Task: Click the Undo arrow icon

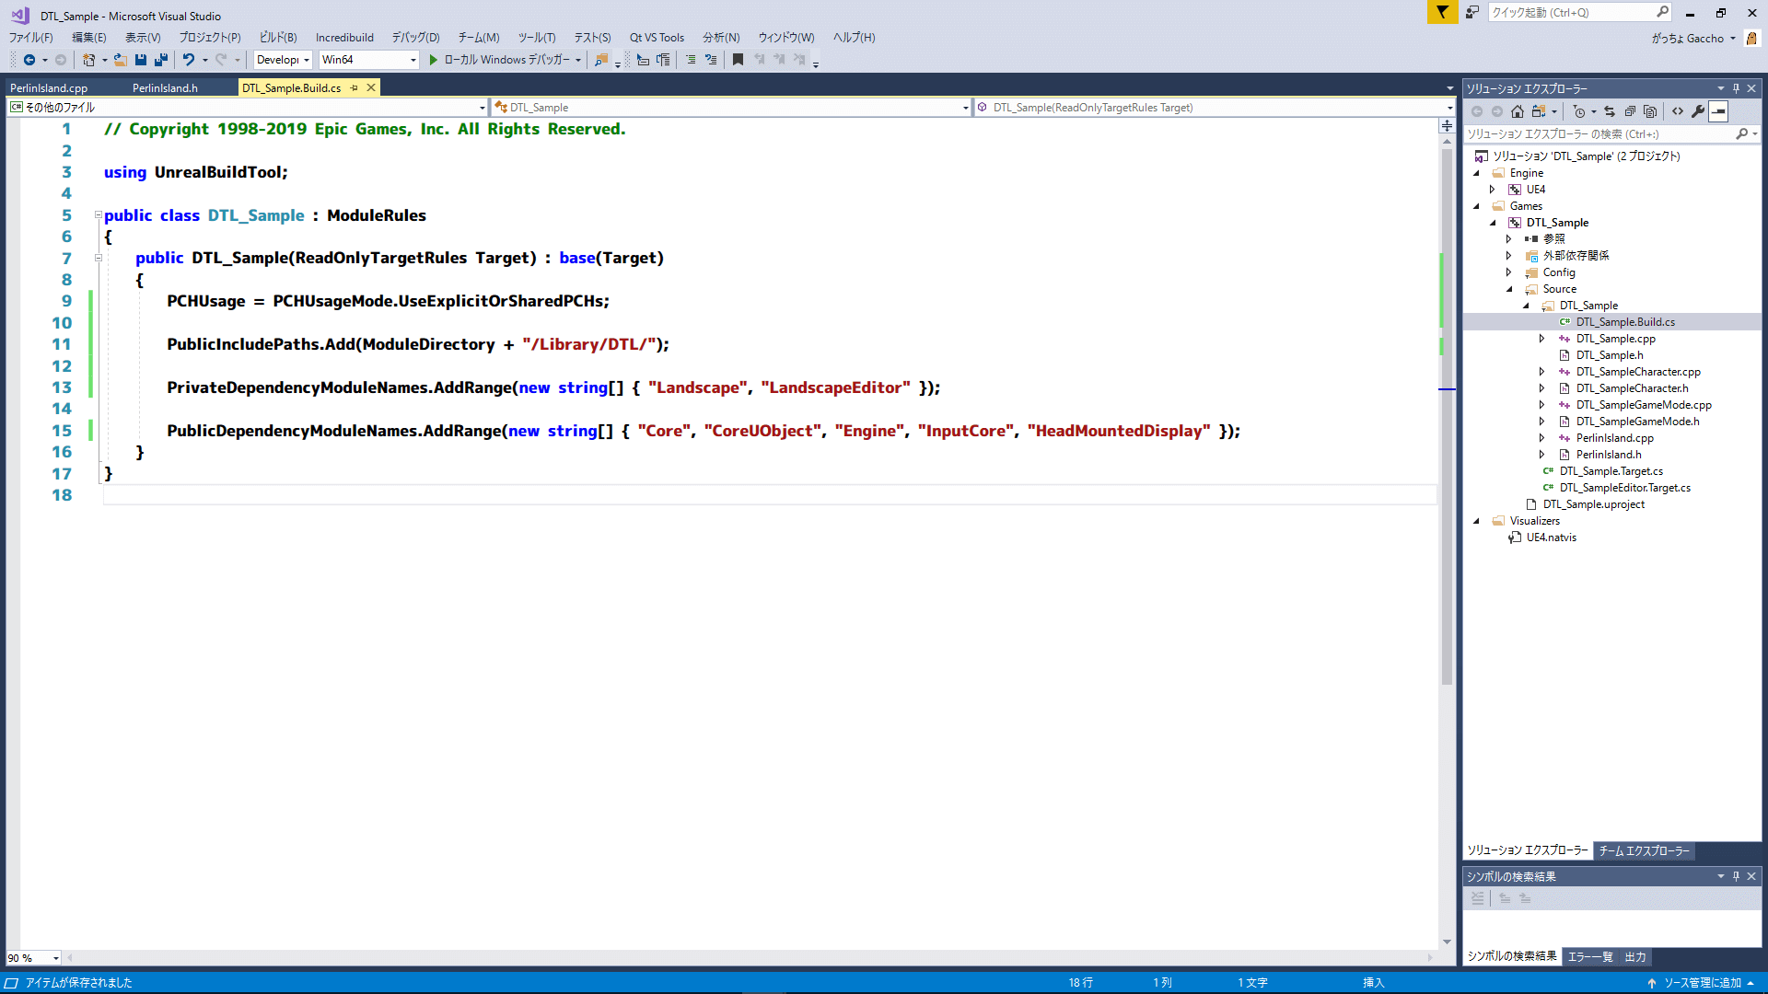Action: (188, 60)
